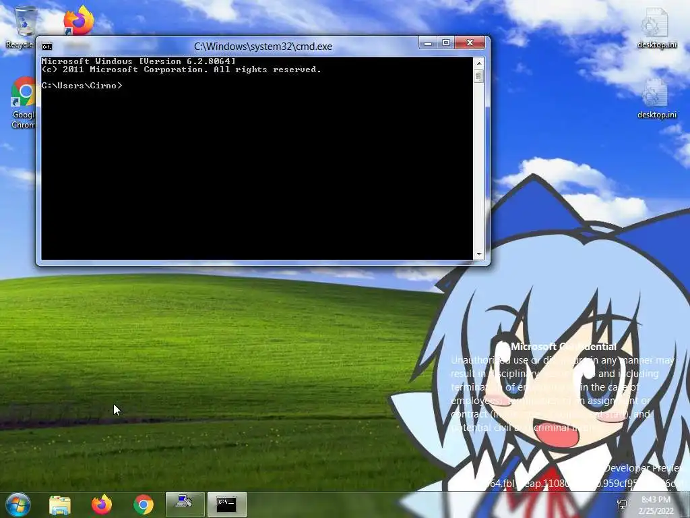Viewport: 690px width, 518px height.
Task: Maximize the cmd.exe window
Action: tap(446, 42)
